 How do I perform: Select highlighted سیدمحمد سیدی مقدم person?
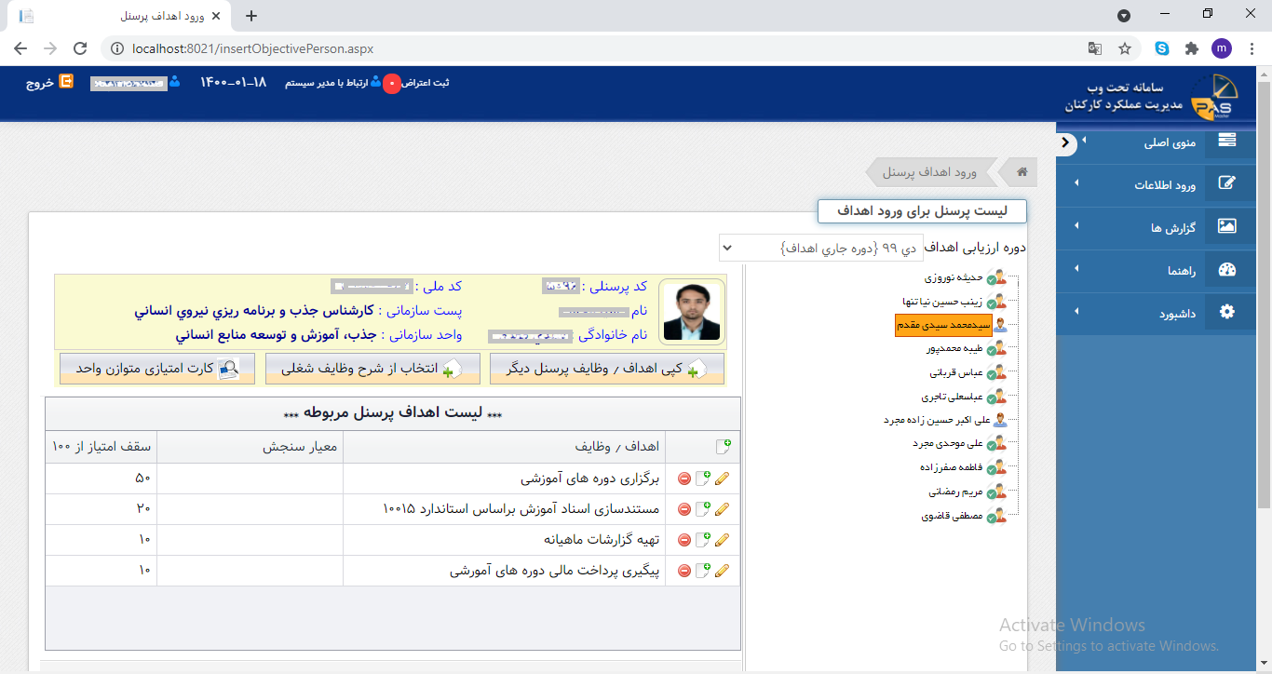tap(943, 325)
